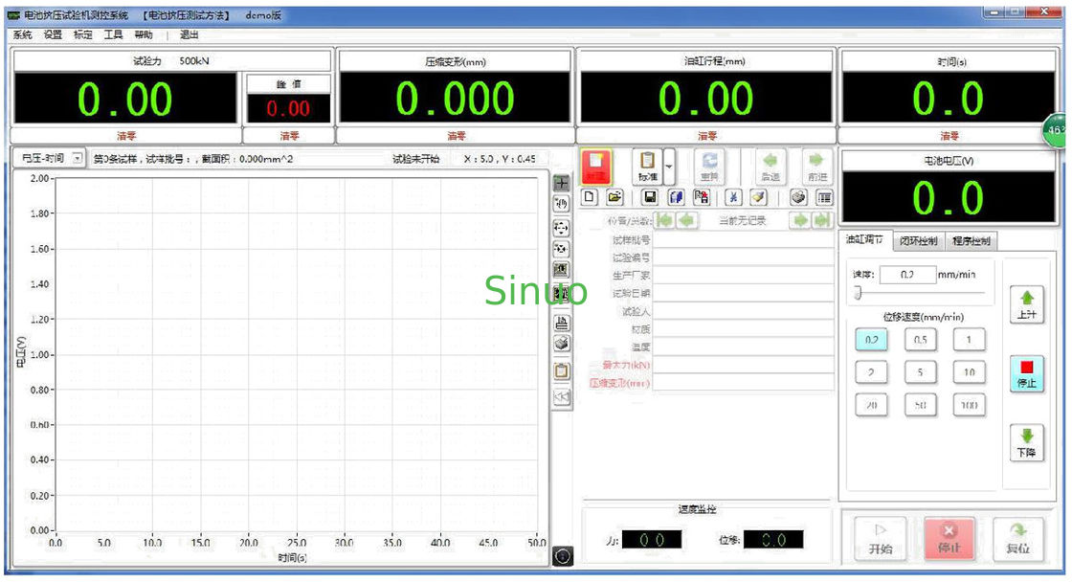Viewport: 1072px width, 582px height.
Task: Open the 电压-时间 curve type dropdown
Action: [78, 158]
